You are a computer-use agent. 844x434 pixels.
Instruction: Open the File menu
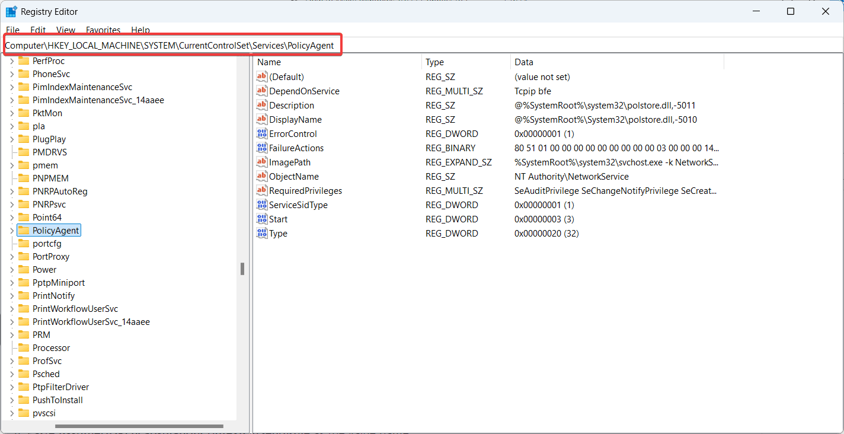pyautogui.click(x=12, y=30)
